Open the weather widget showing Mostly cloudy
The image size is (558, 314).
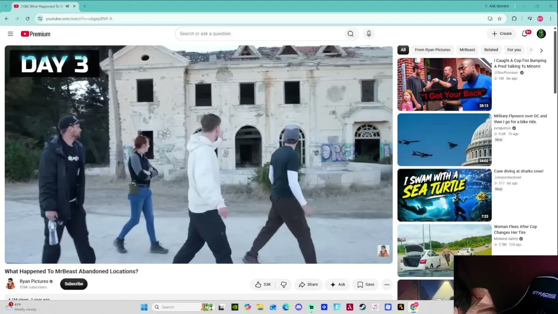click(x=21, y=307)
